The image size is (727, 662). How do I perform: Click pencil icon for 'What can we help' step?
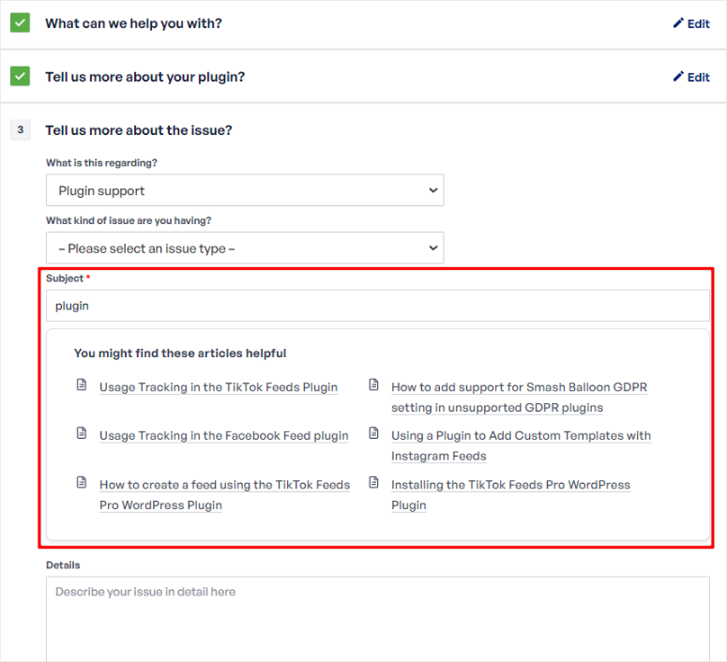(x=678, y=23)
